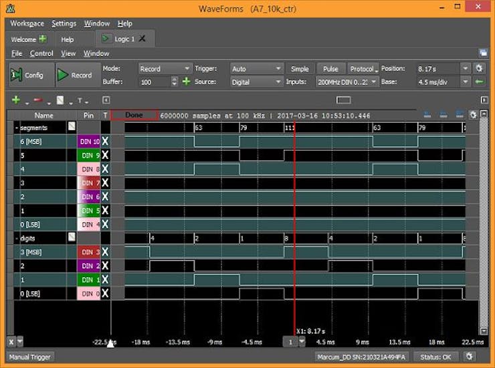Toggle trigger X for DIN 10 signal

(105, 142)
